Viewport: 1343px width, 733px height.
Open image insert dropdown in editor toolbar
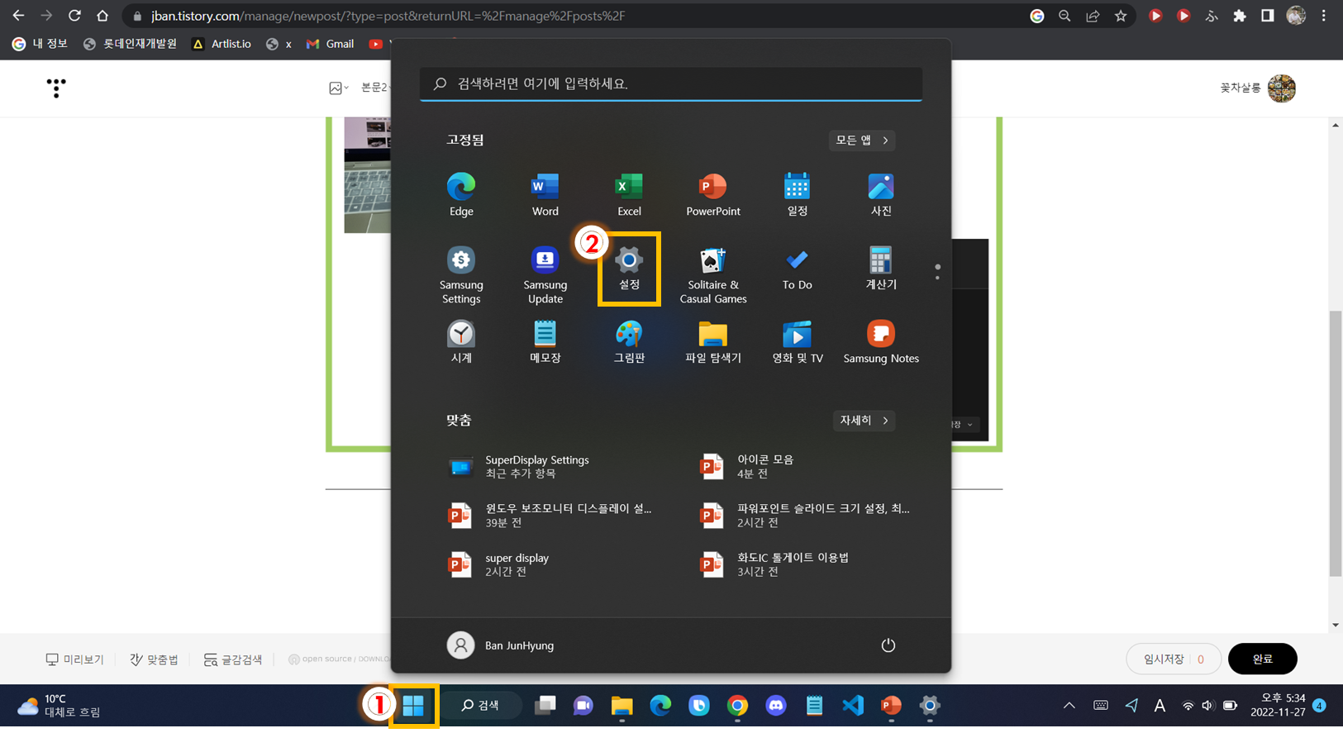pyautogui.click(x=338, y=88)
